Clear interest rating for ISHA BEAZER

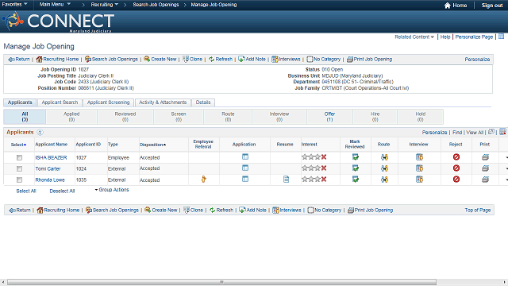[x=324, y=157]
